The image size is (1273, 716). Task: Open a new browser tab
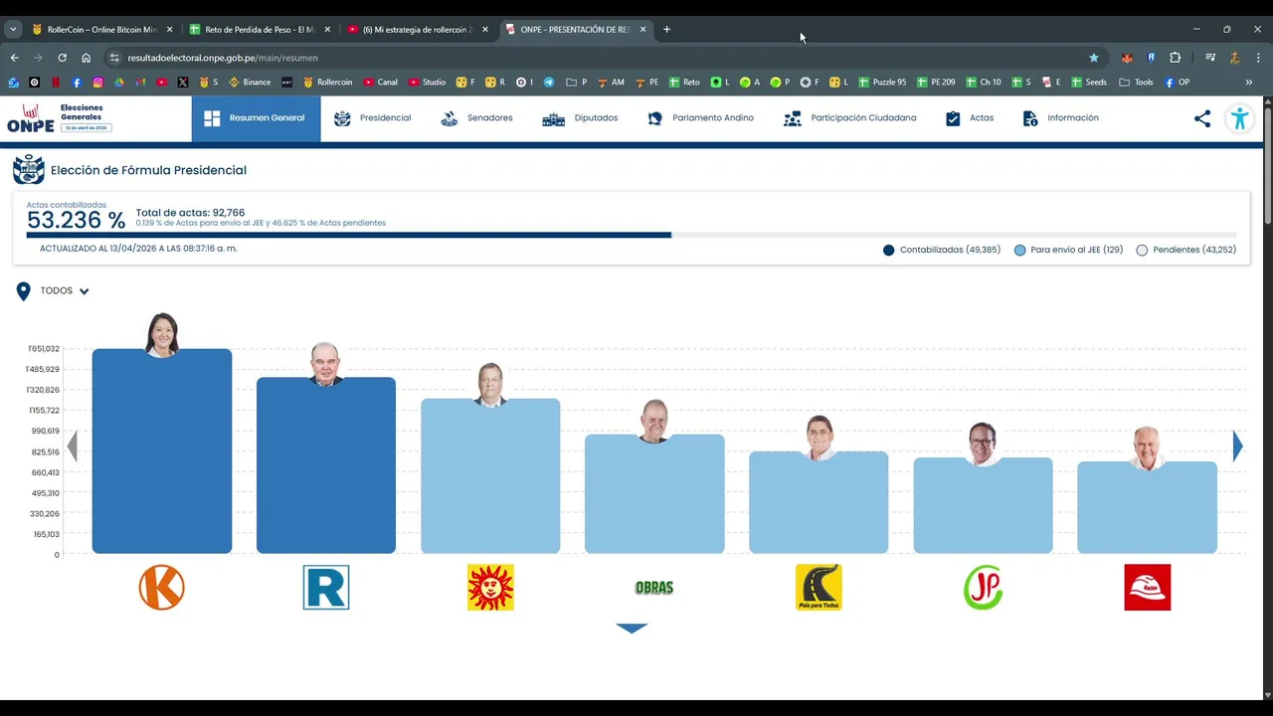point(666,30)
